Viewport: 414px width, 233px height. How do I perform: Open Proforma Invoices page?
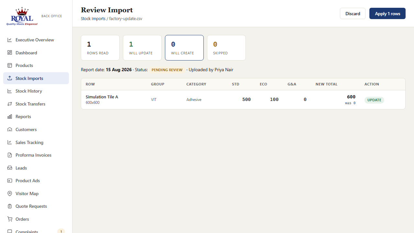36,155
